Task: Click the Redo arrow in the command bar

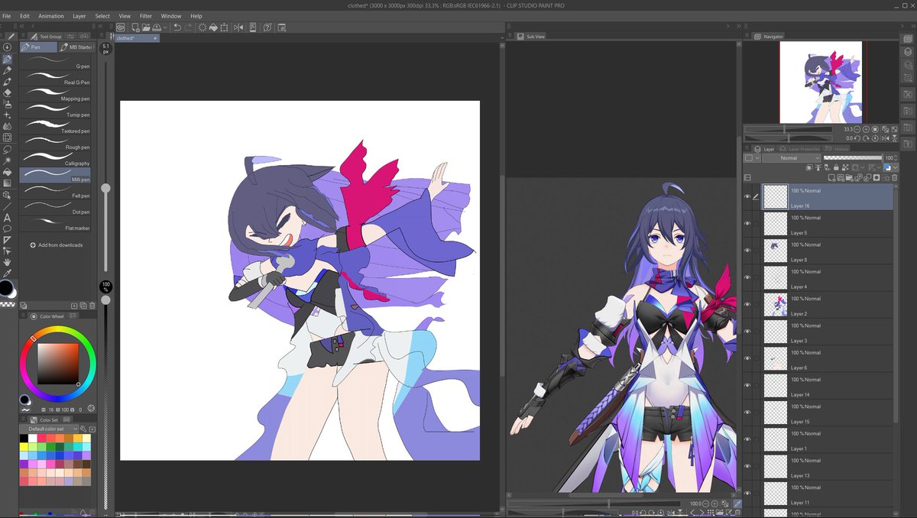Action: 189,27
